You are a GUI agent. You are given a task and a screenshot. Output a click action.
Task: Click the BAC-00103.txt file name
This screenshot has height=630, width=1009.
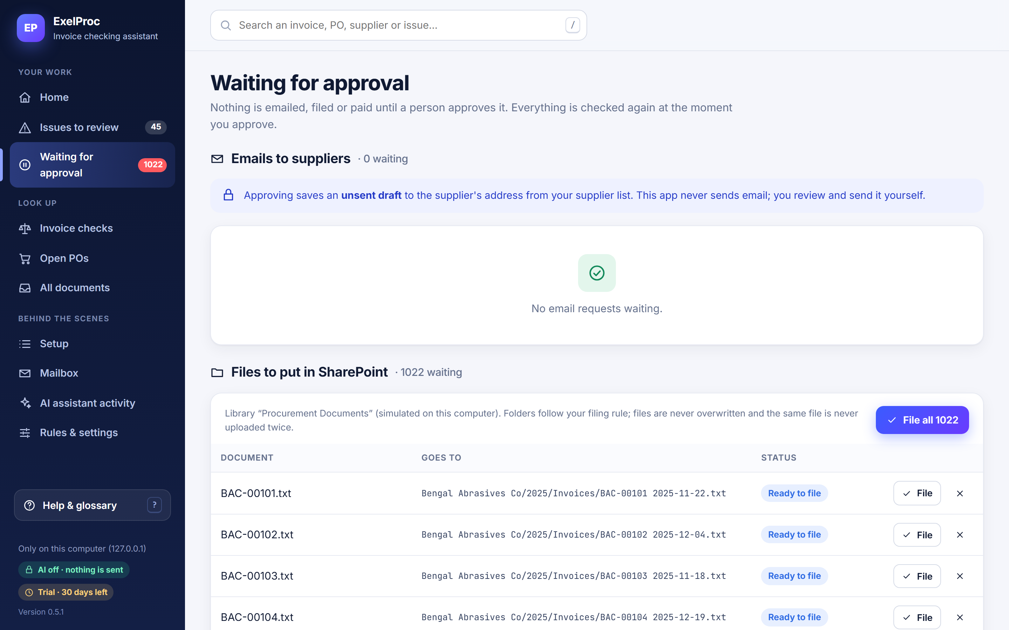click(257, 576)
